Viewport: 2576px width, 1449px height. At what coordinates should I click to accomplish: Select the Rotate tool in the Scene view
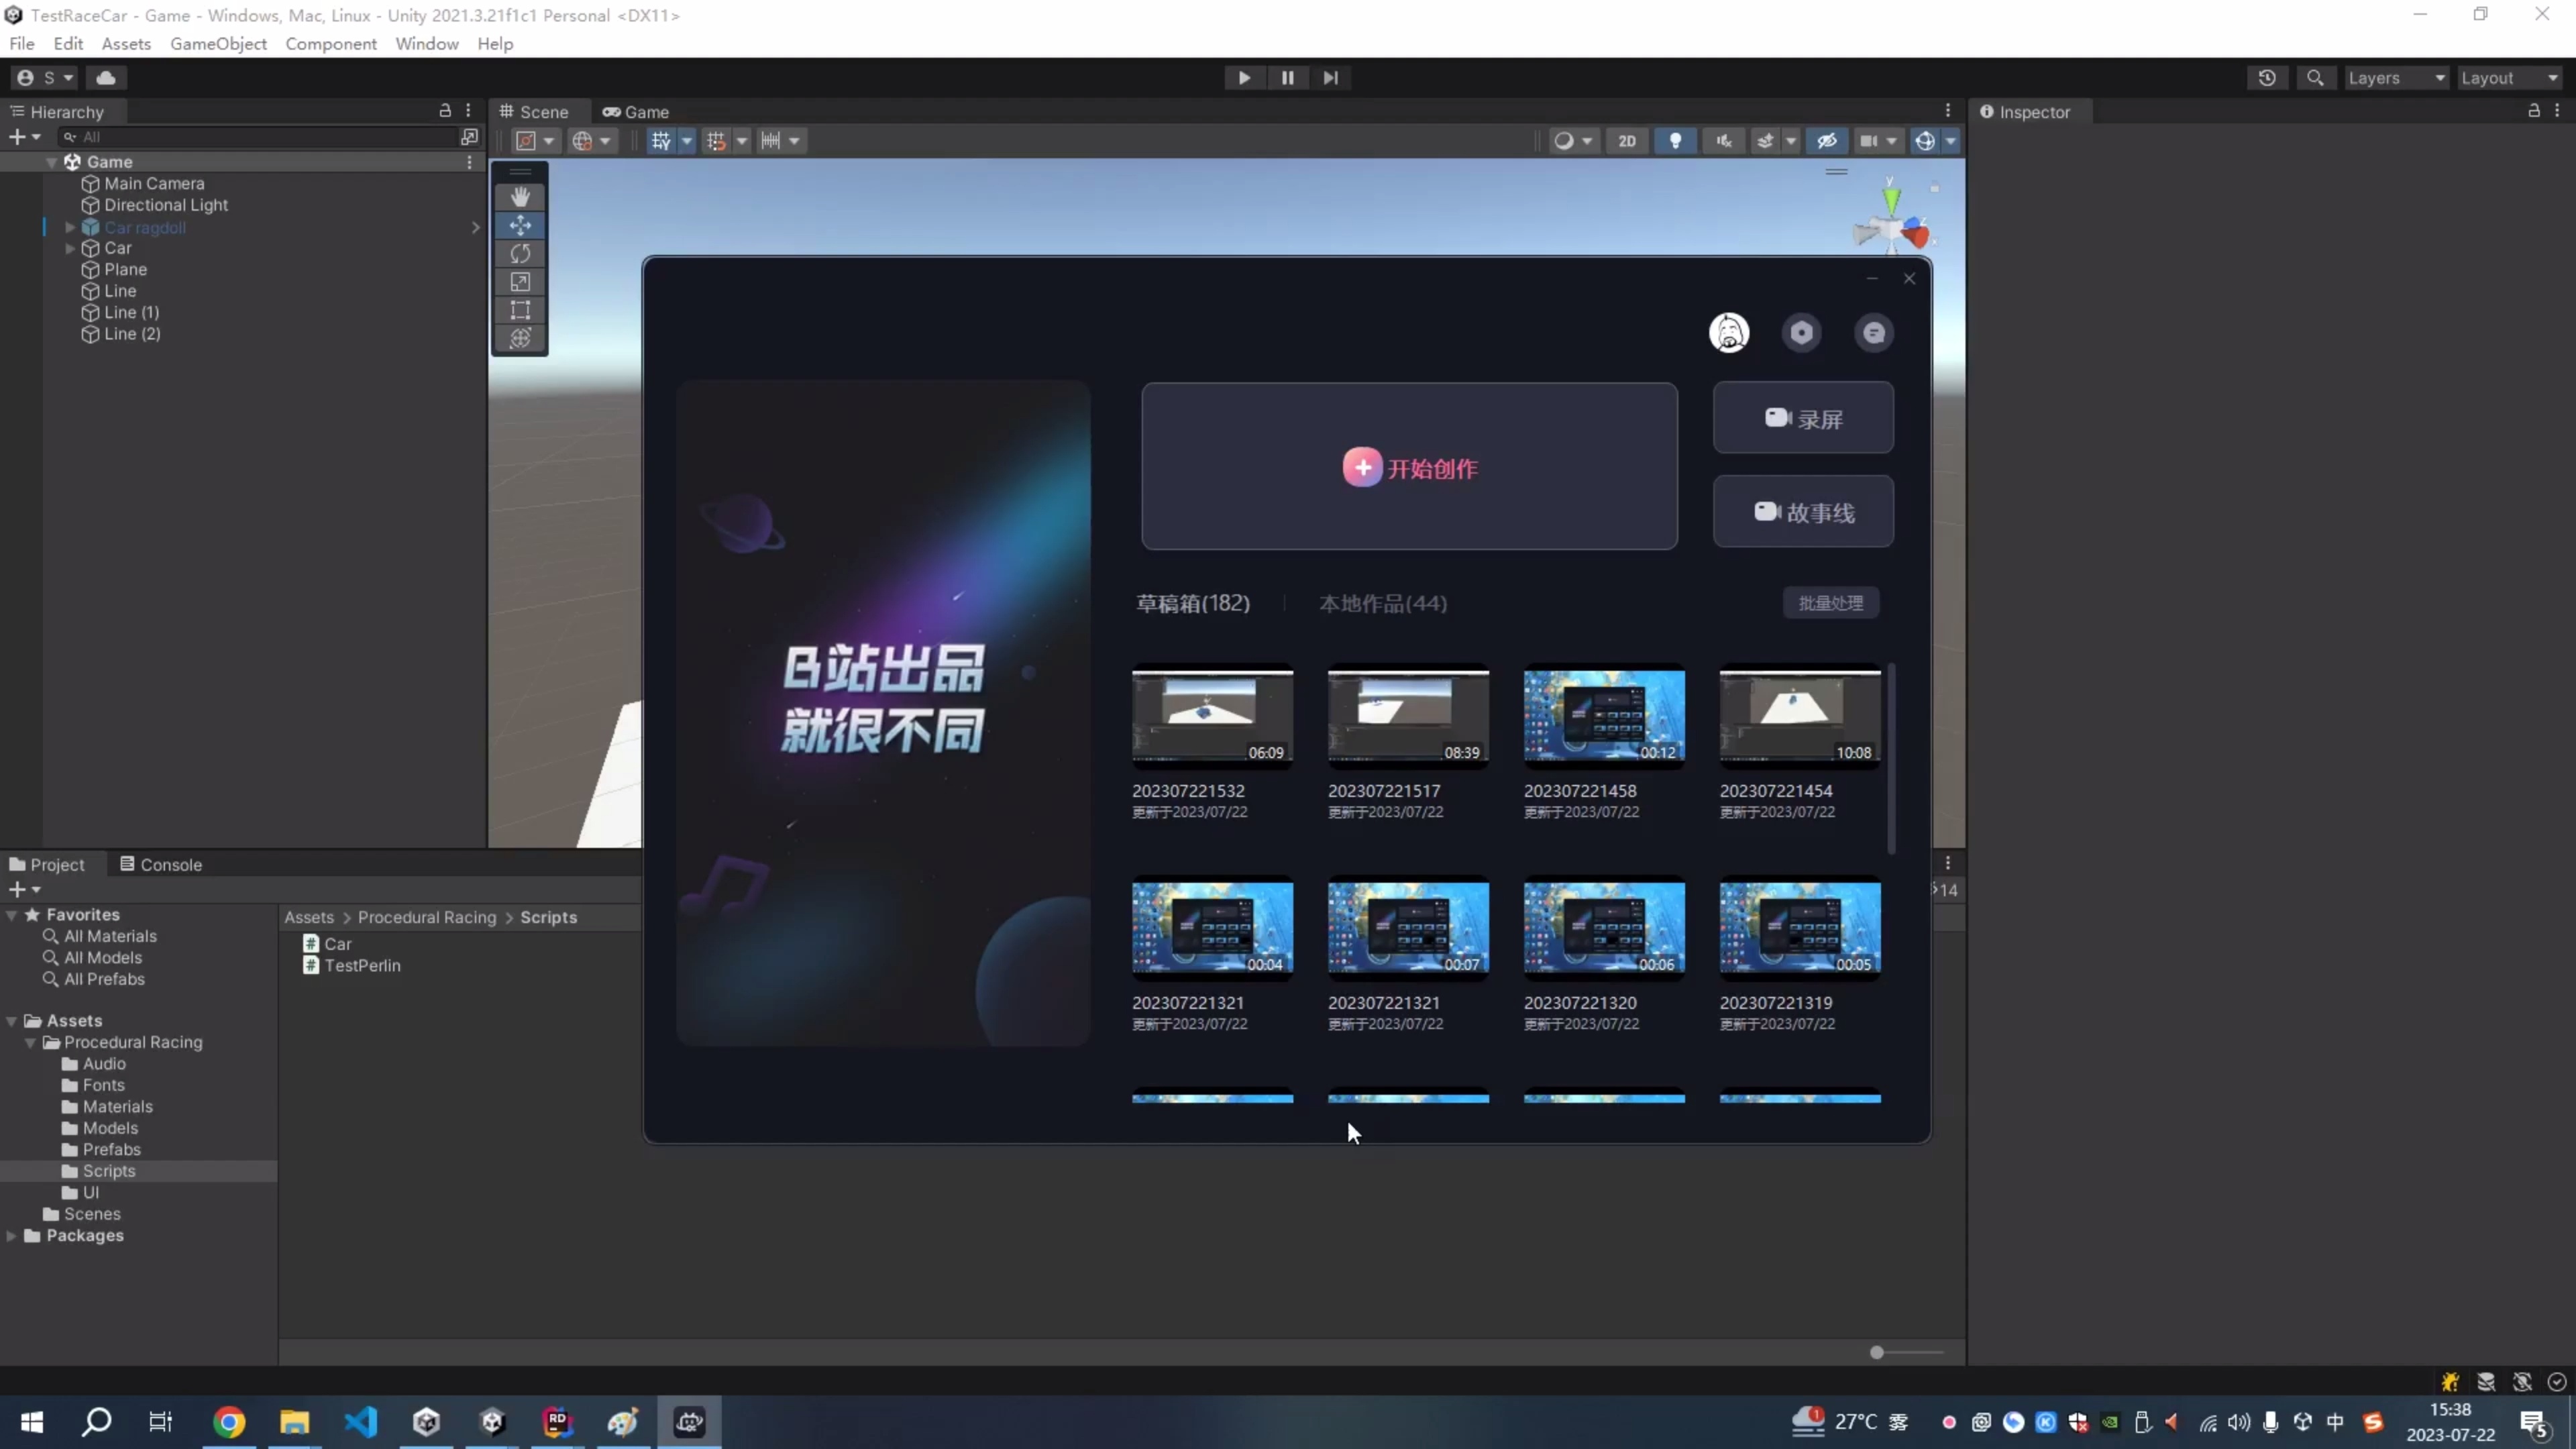[x=520, y=254]
